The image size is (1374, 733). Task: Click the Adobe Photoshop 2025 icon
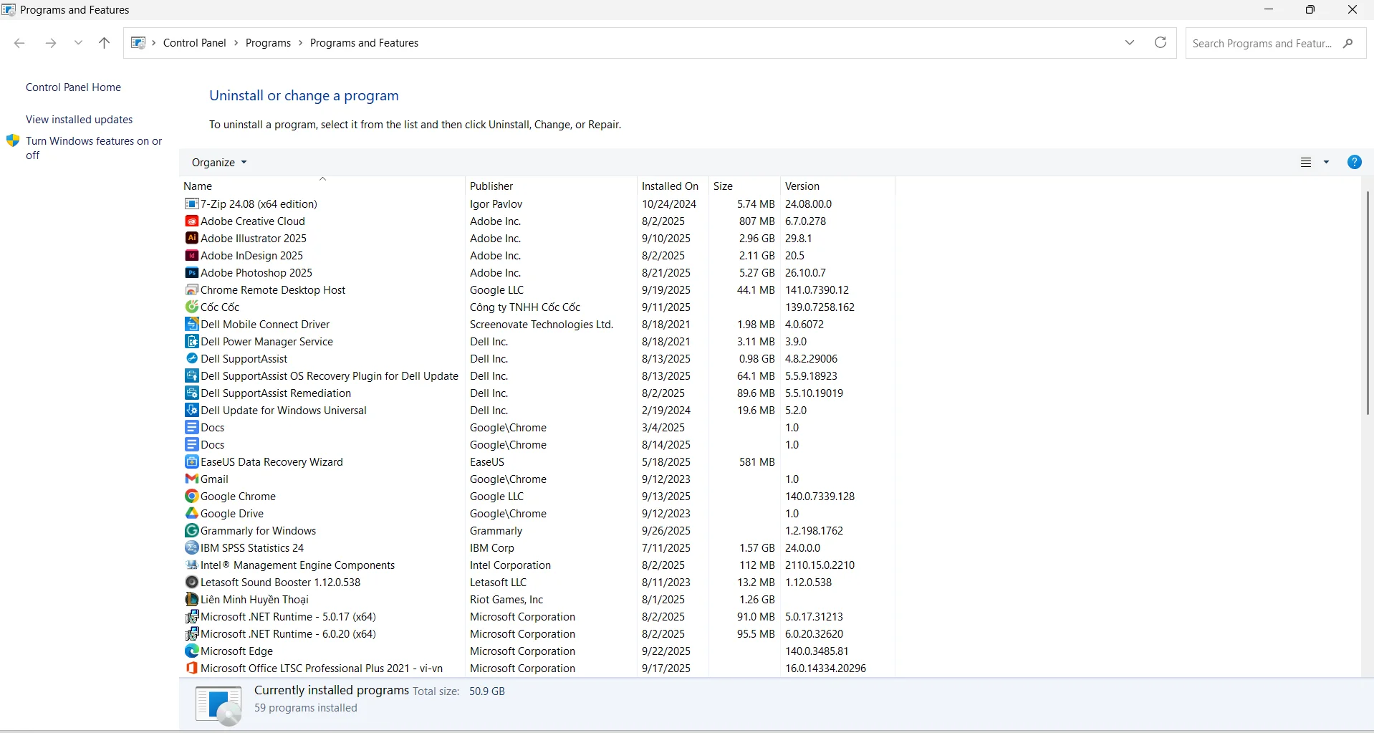click(x=191, y=272)
